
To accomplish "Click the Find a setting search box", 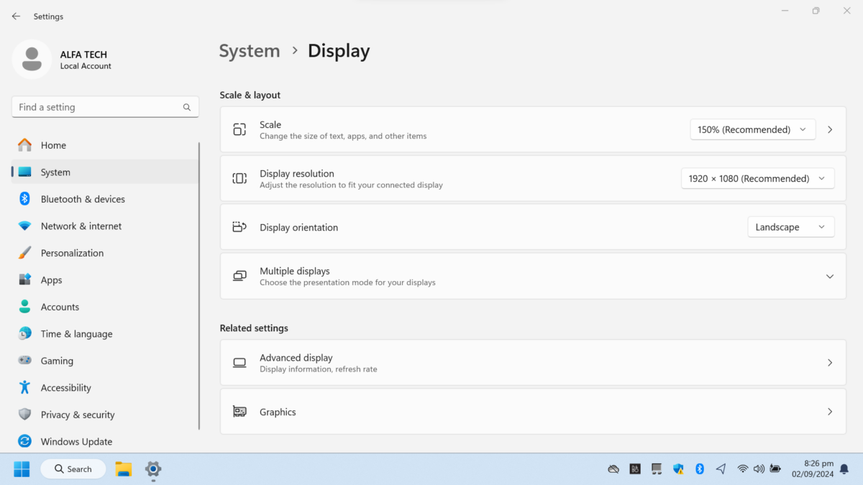I will (x=99, y=107).
